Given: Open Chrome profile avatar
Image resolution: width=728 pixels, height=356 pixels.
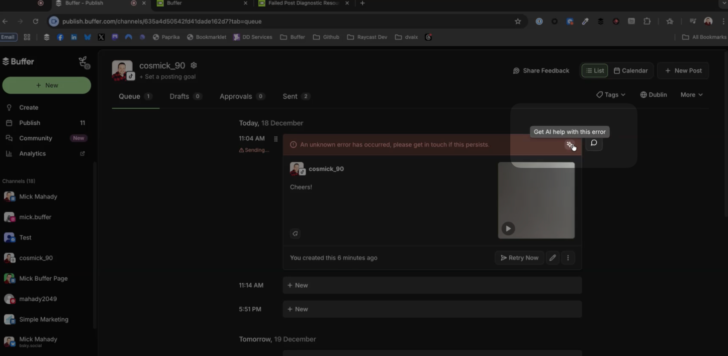Looking at the screenshot, I should (708, 21).
